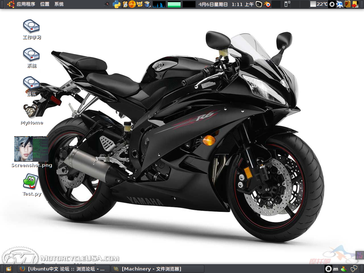The width and height of the screenshot is (364, 273).
Task: Open the network monitors icon in bottom tray
Action: pyautogui.click(x=354, y=269)
